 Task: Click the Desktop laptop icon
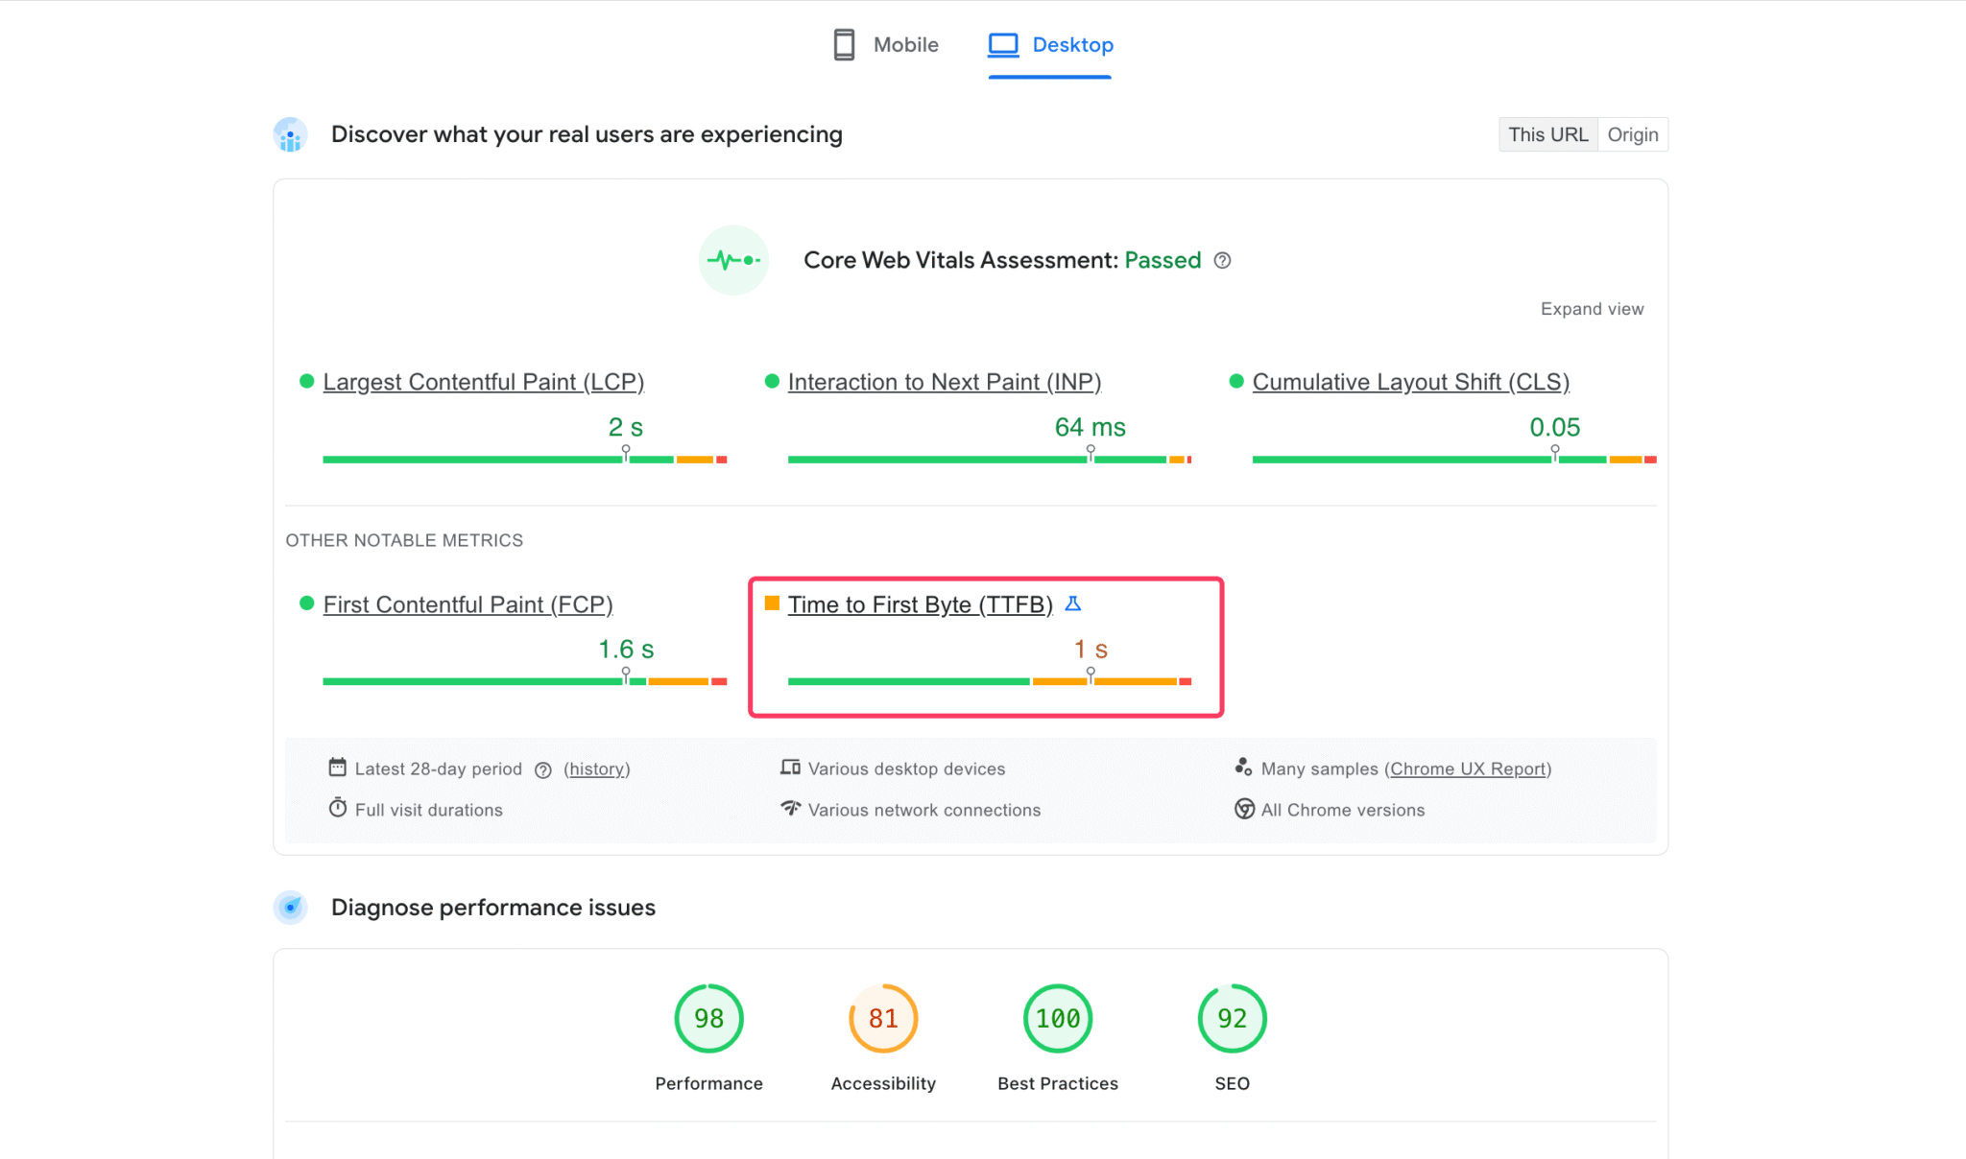(1003, 45)
